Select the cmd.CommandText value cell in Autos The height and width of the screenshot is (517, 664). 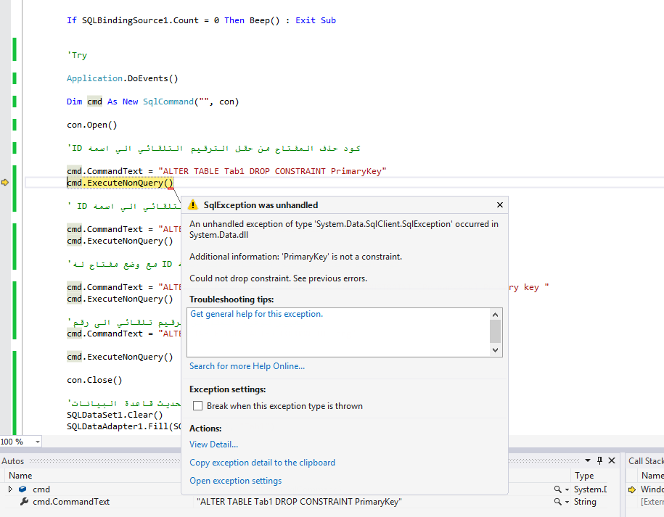[x=299, y=502]
